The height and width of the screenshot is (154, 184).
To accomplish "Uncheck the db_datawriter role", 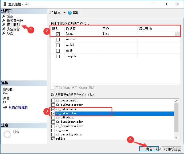I will tap(53, 113).
